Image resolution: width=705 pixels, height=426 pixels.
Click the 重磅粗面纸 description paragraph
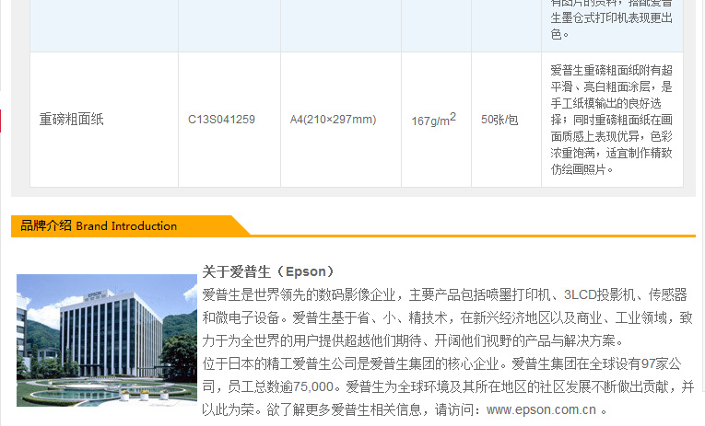point(611,120)
